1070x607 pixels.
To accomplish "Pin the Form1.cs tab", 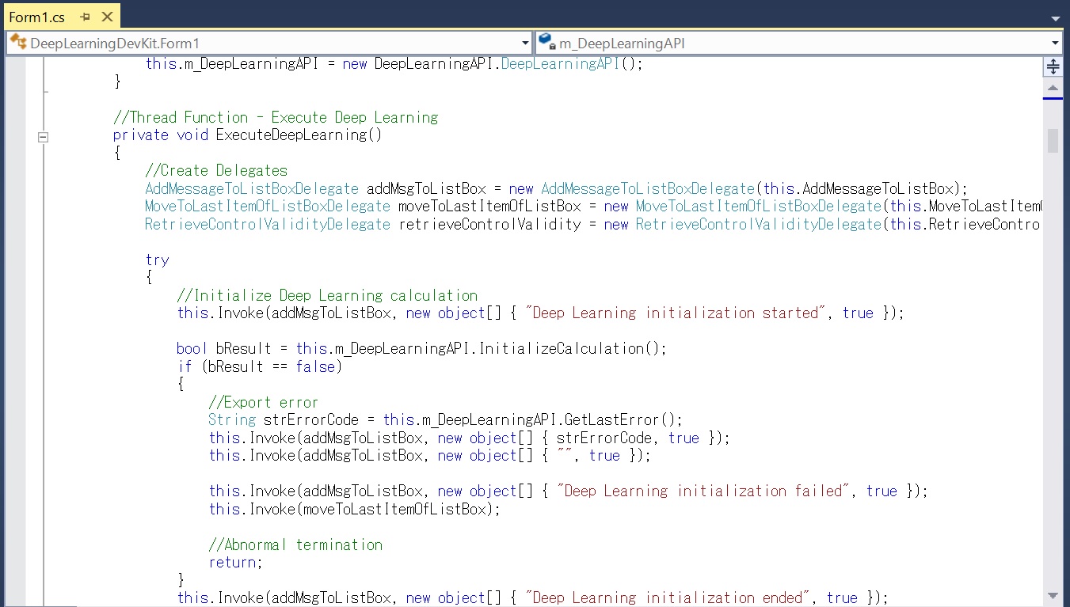I will (x=86, y=17).
